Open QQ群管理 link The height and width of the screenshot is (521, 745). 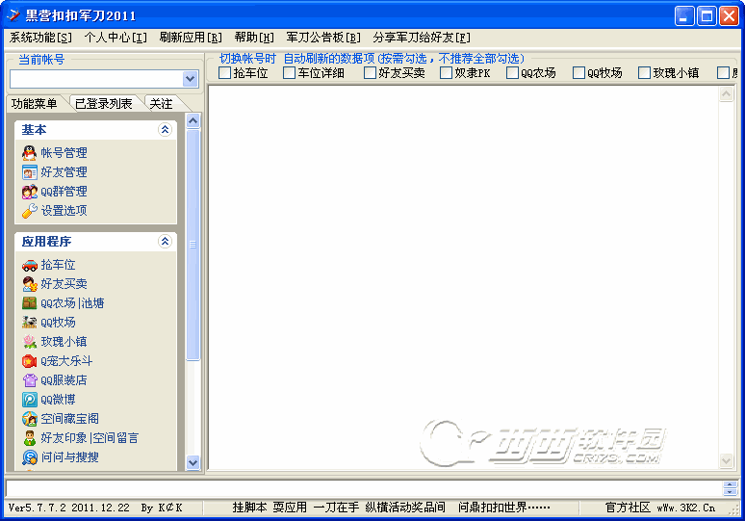point(64,192)
